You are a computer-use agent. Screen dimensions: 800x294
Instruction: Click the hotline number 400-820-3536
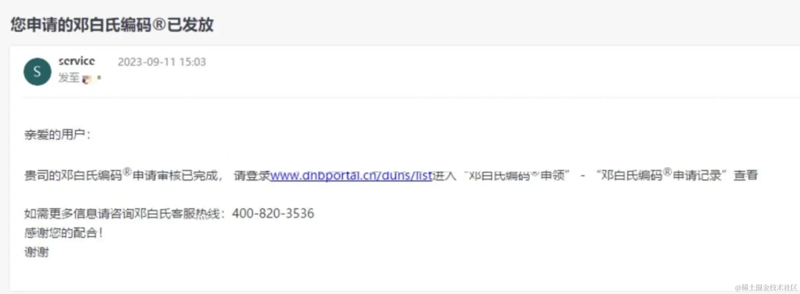coord(273,213)
